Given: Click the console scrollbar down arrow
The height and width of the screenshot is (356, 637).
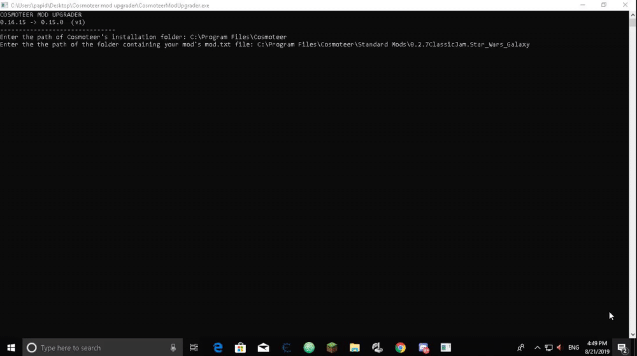Looking at the screenshot, I should 633,334.
